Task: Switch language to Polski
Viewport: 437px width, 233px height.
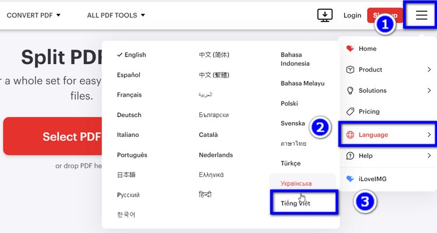Action: [x=289, y=104]
